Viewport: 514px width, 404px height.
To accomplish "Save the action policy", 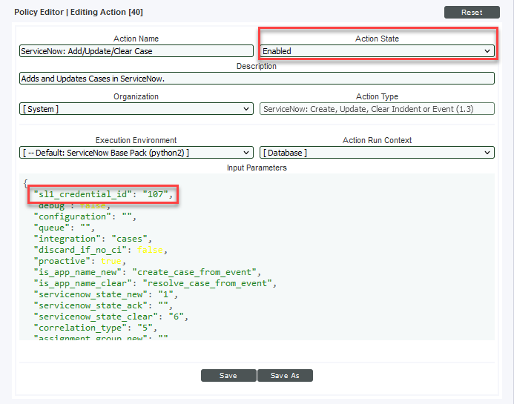I will tap(228, 376).
